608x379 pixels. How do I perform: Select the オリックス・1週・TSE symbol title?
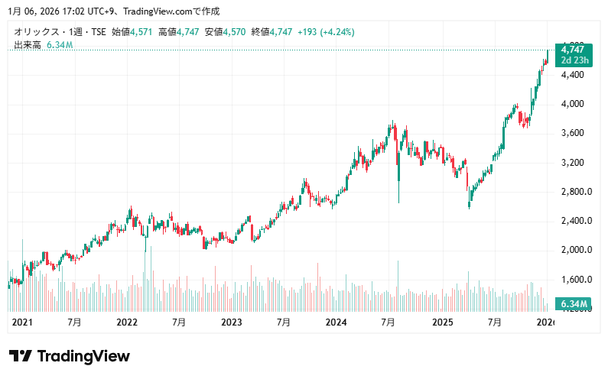coord(60,32)
